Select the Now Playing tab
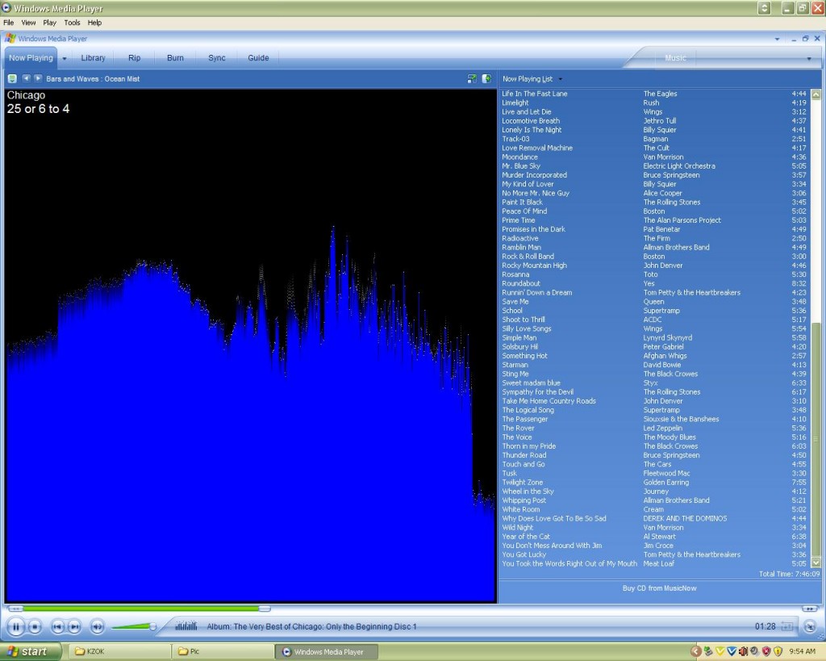 (x=31, y=58)
